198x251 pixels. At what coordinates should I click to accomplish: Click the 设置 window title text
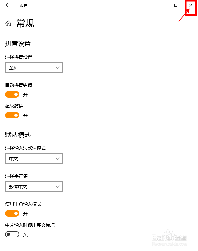(x=24, y=5)
